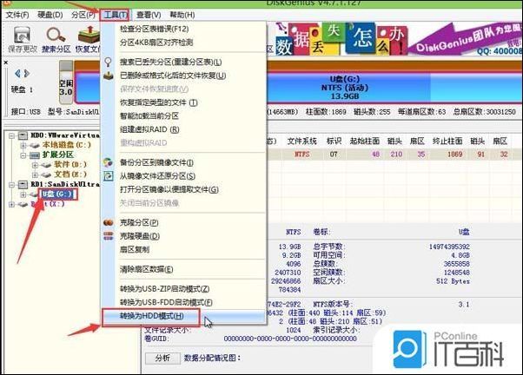
Task: Open Help menu 帮助(H)
Action: click(x=182, y=15)
